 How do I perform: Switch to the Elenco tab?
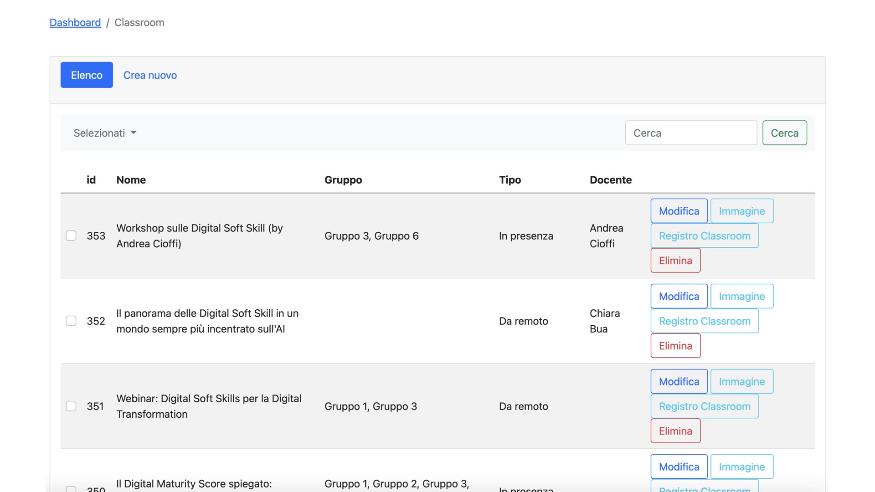coord(87,75)
